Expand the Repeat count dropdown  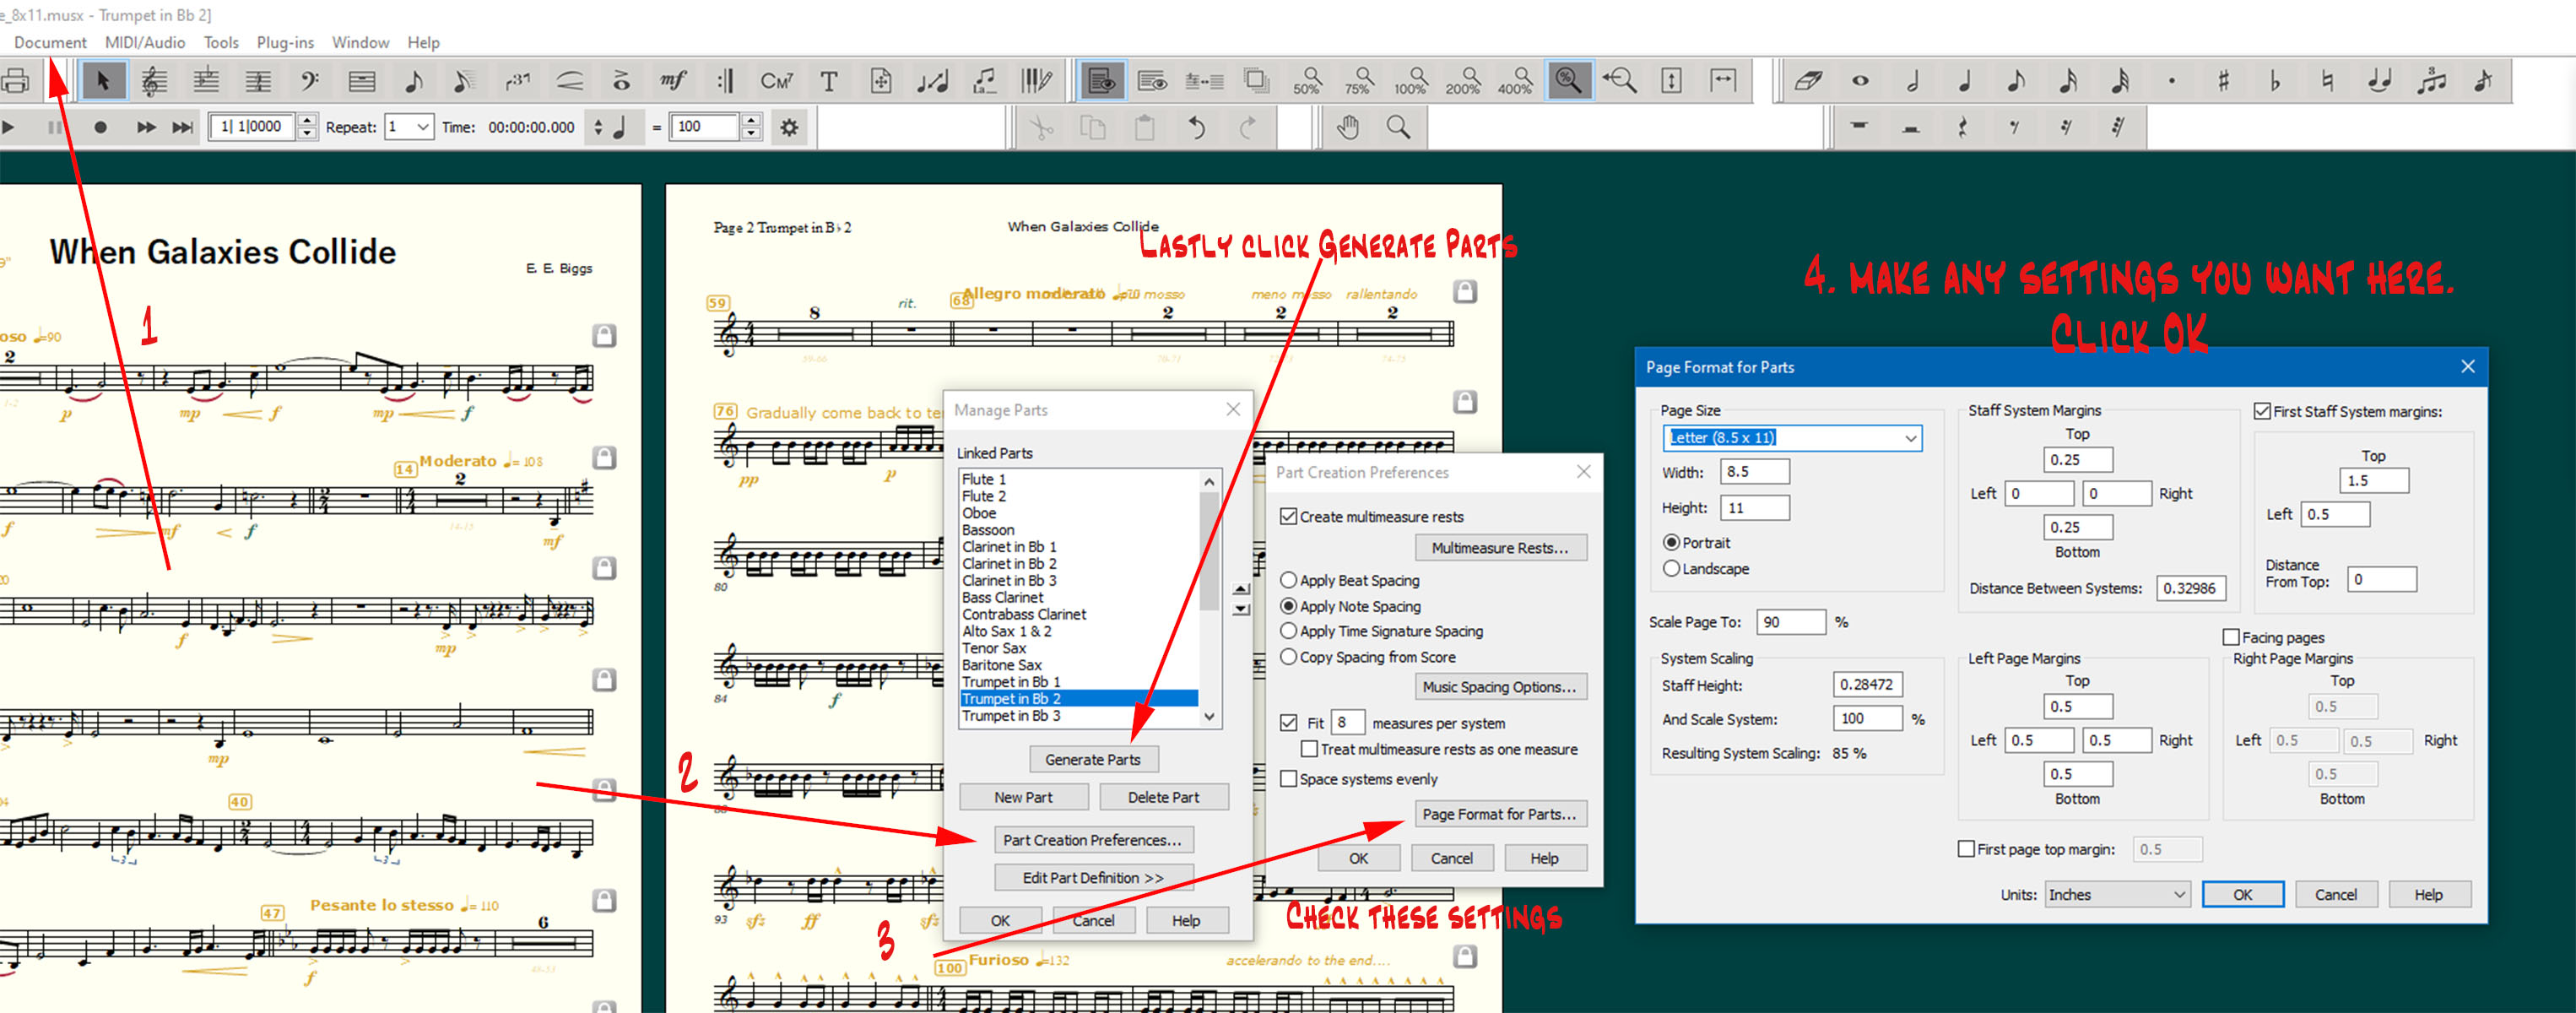coord(422,127)
